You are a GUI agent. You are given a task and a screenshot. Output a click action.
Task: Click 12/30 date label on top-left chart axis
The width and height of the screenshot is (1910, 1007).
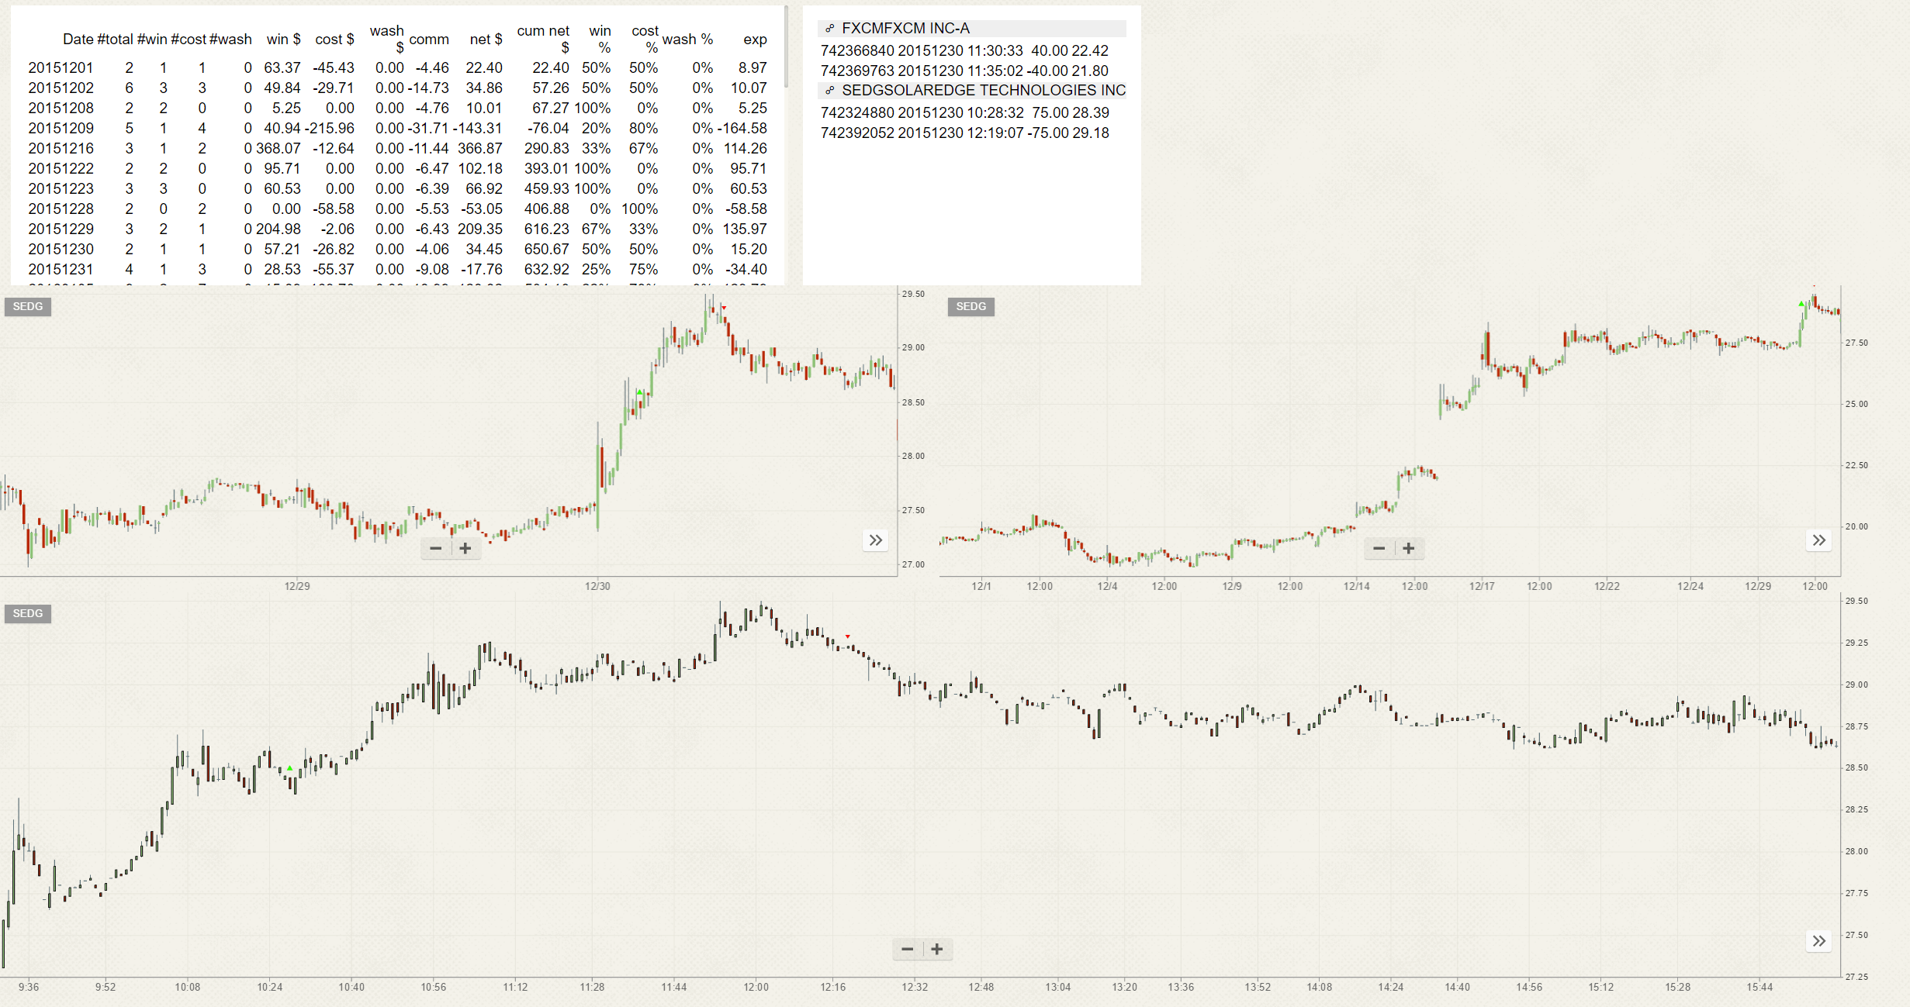point(597,586)
